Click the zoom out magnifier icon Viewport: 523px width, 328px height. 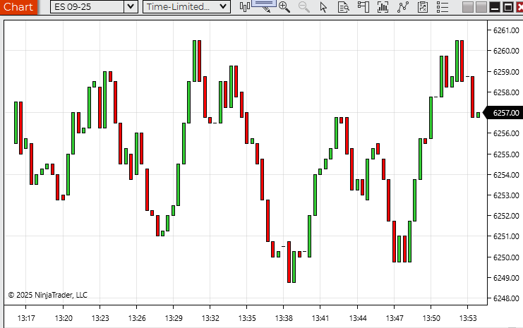click(304, 7)
